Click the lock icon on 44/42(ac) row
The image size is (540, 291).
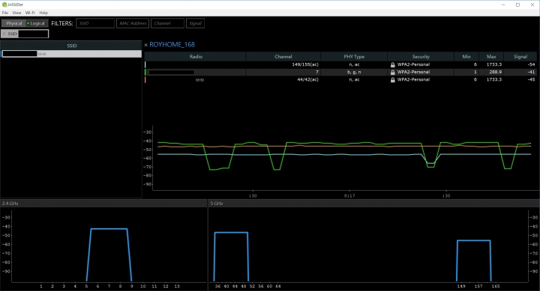click(x=392, y=80)
